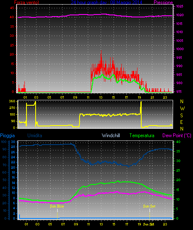Click the Dew Point (°C) legend label
This screenshot has width=193, height=230.
(177, 136)
